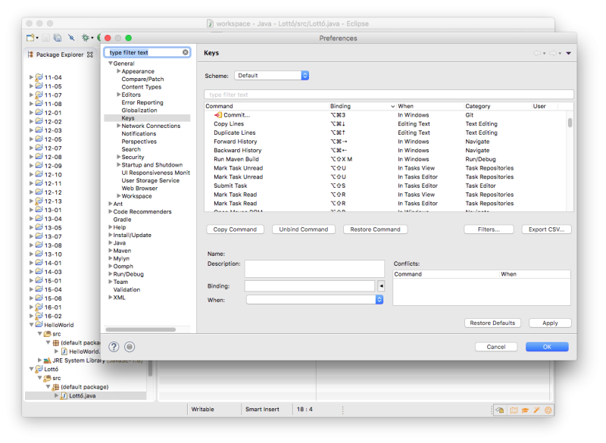Focus the keys table filter text field

[x=389, y=95]
